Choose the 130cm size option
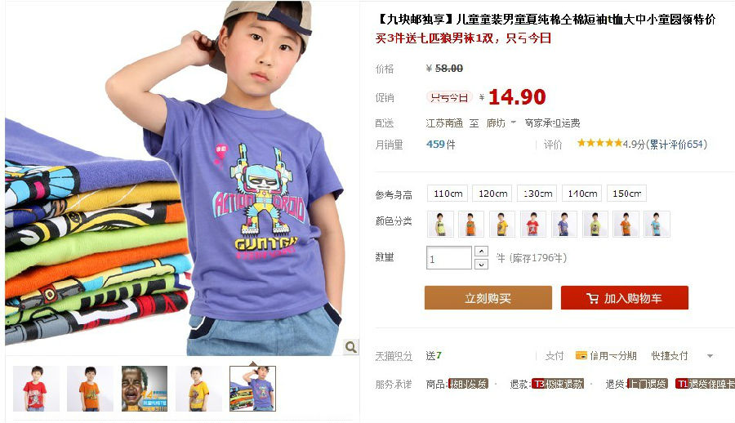 coord(537,194)
